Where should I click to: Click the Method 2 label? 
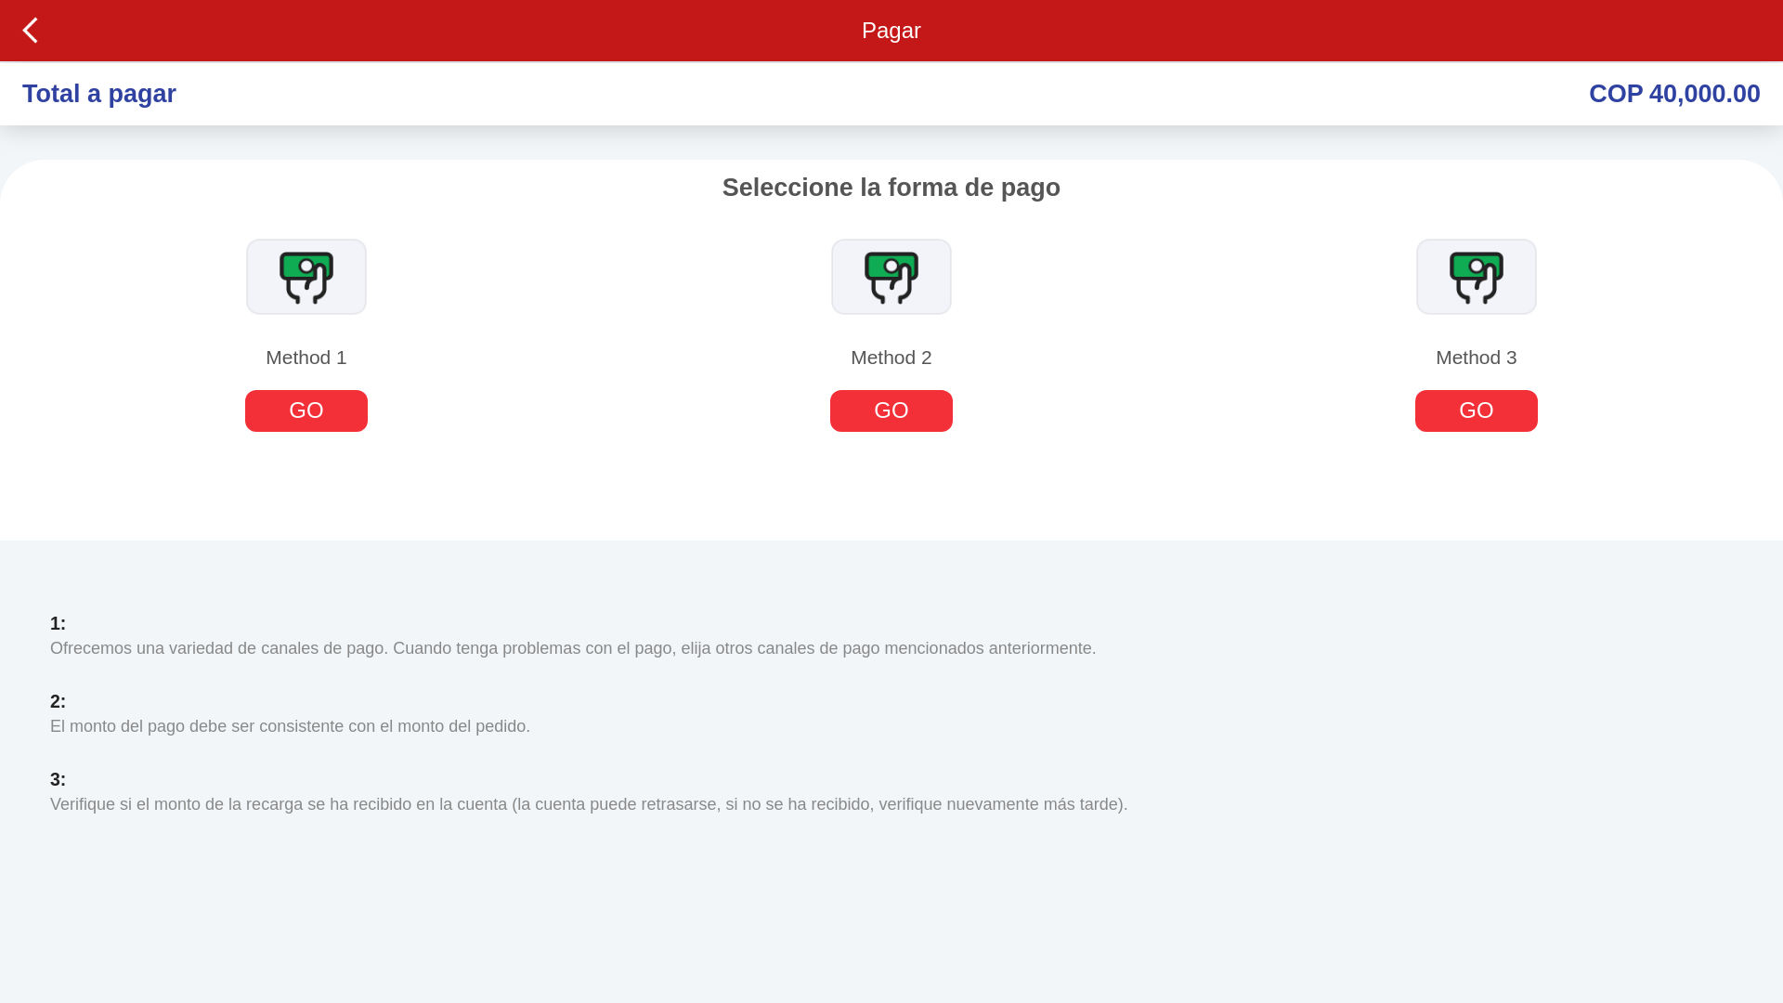point(891,358)
